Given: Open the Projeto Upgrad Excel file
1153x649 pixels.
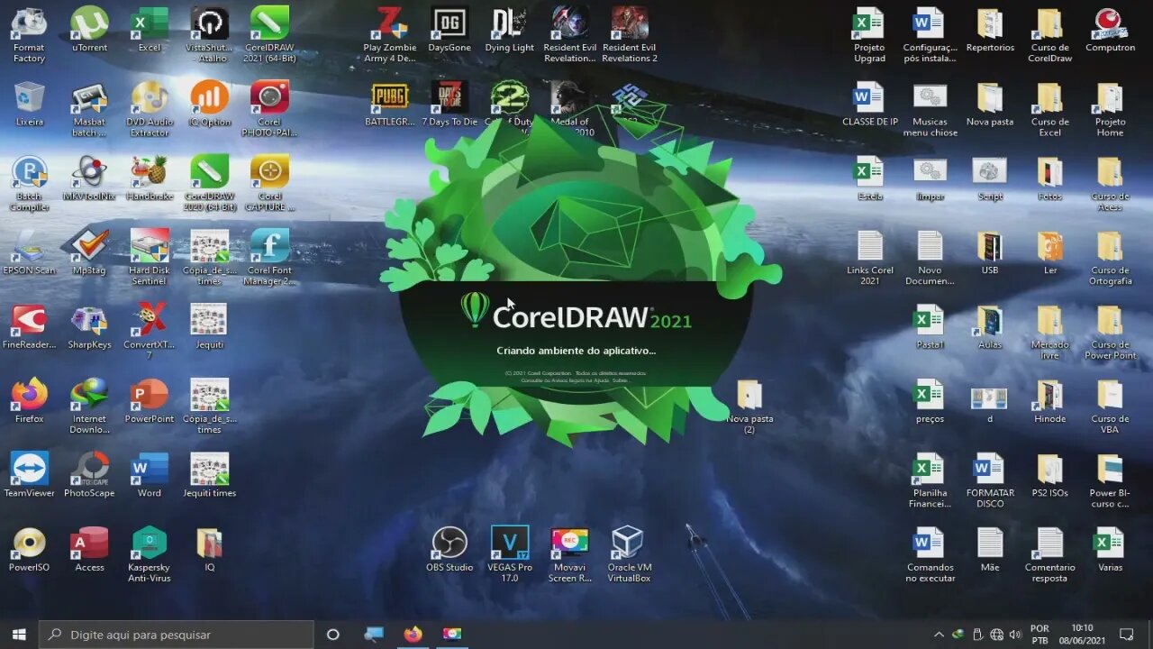Looking at the screenshot, I should point(870,35).
